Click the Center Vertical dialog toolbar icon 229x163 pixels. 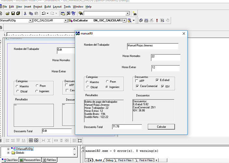click(x=31, y=141)
